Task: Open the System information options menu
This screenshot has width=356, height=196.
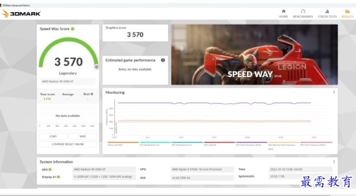Action: pos(334,162)
